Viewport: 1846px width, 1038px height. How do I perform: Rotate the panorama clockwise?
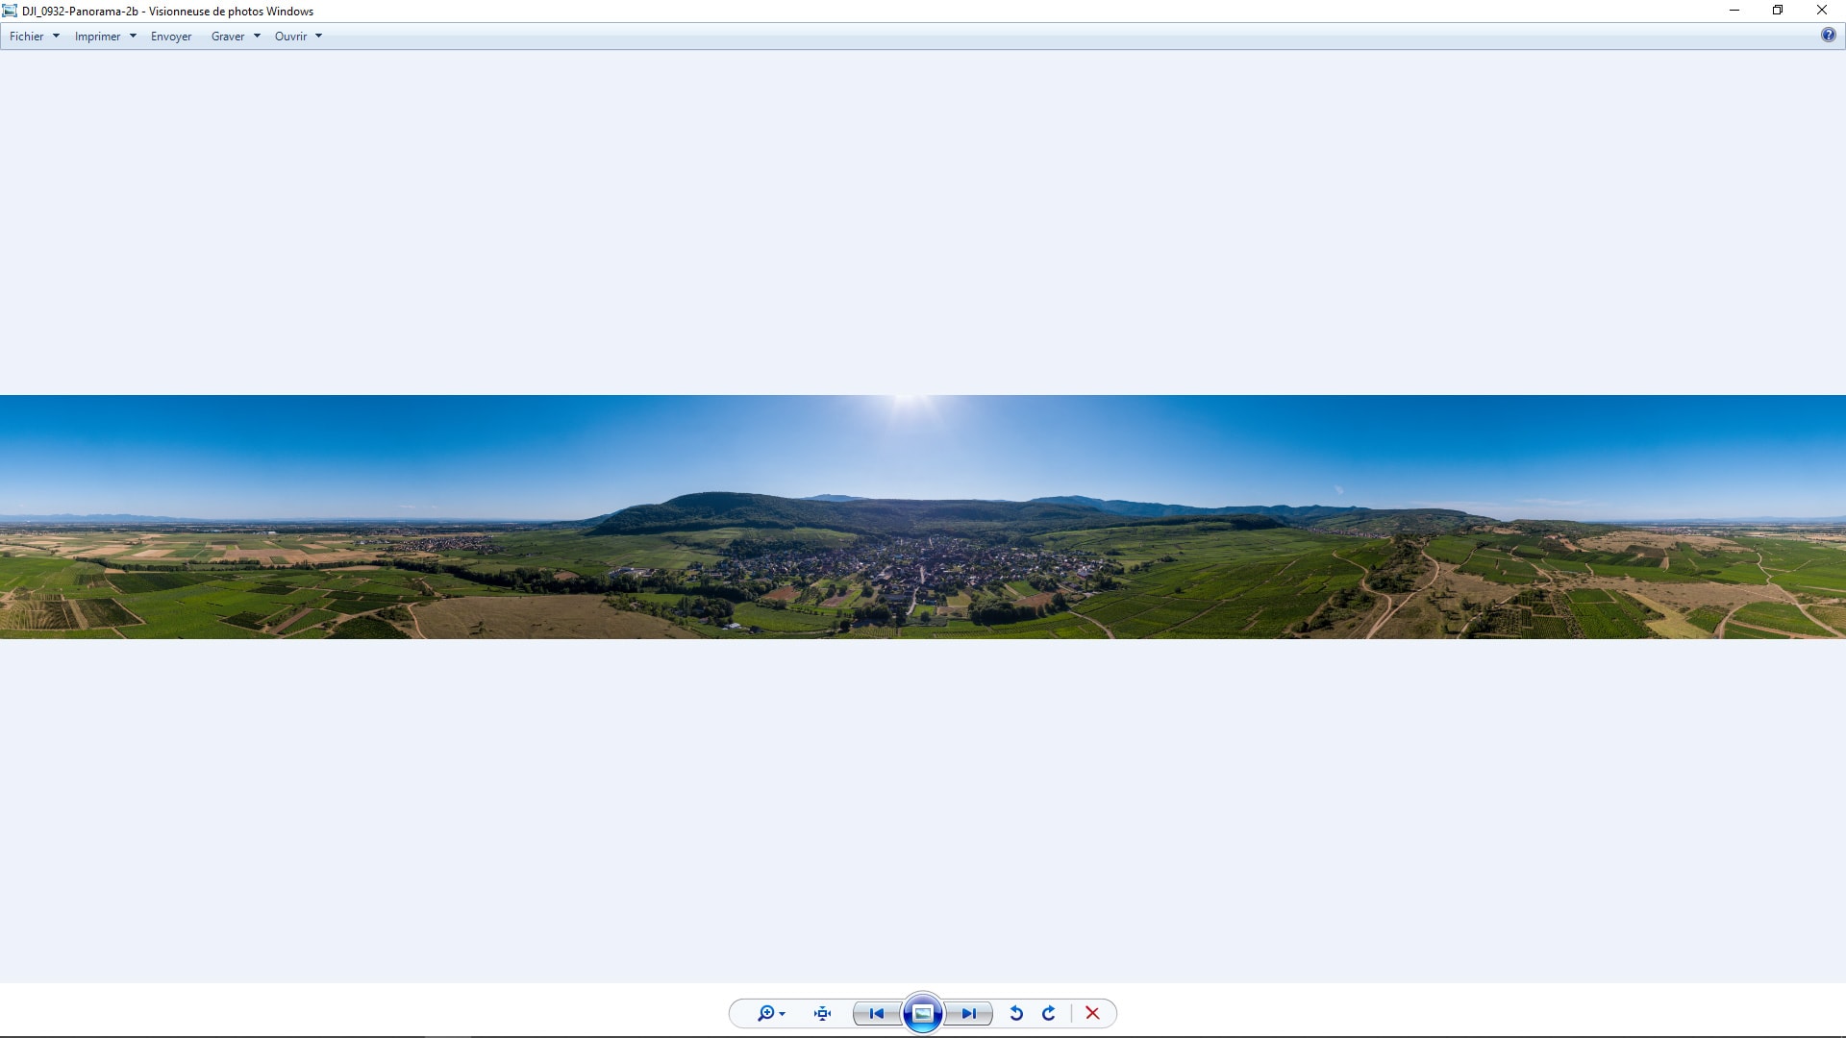(1049, 1013)
